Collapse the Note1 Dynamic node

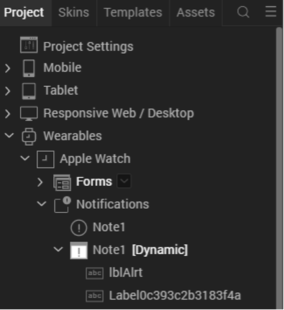tap(59, 249)
